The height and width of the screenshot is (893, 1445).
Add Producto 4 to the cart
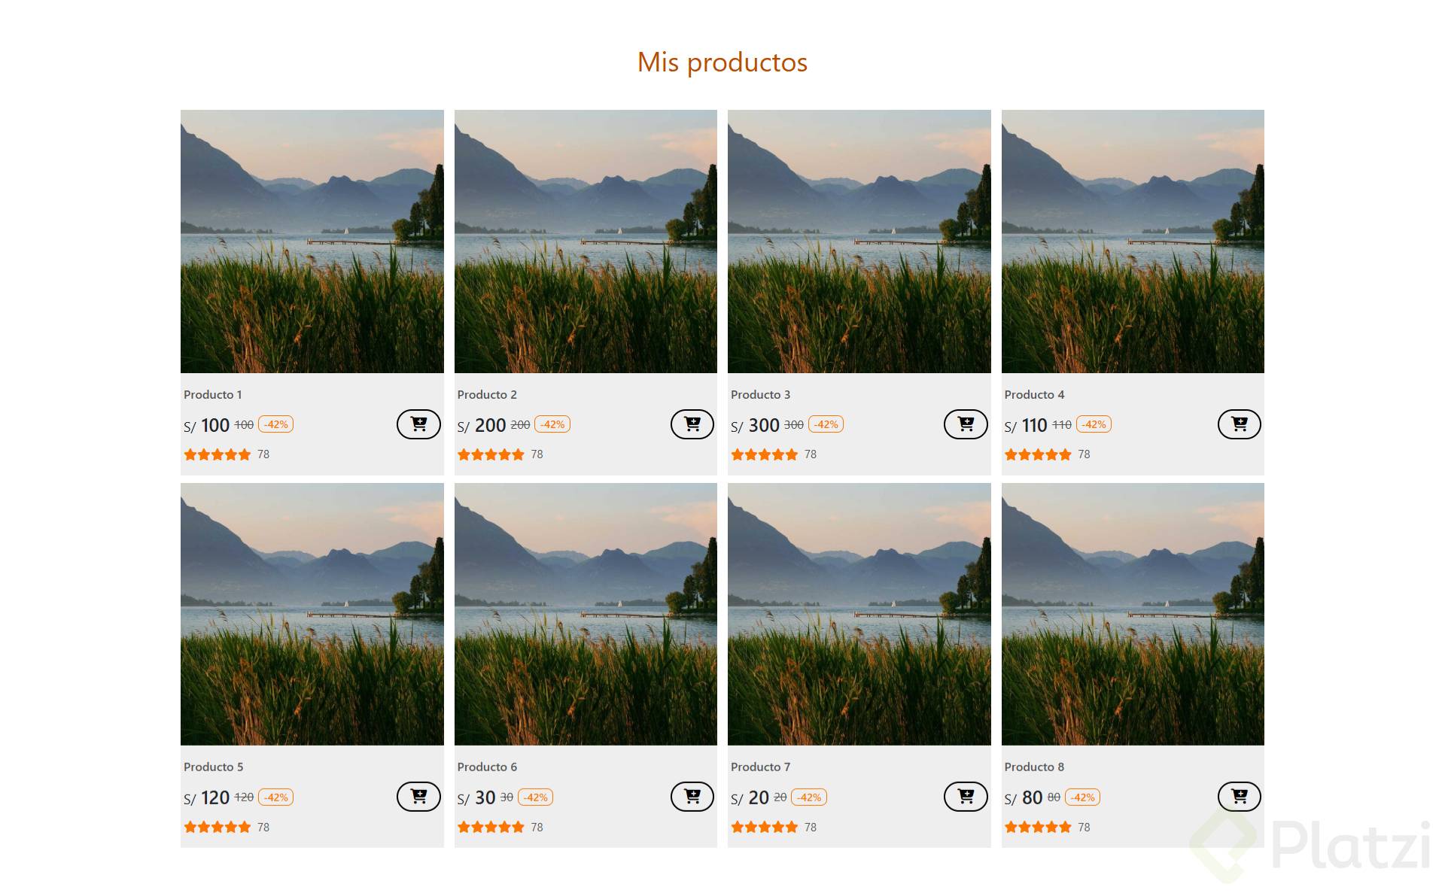point(1239,424)
